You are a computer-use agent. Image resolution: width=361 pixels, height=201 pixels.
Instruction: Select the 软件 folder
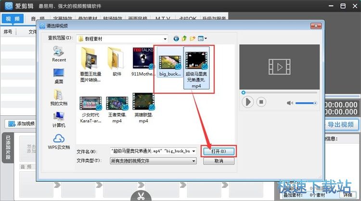(117, 62)
